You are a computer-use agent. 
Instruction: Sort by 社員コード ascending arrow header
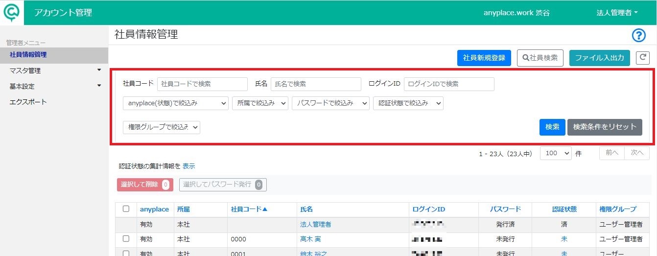[249, 209]
